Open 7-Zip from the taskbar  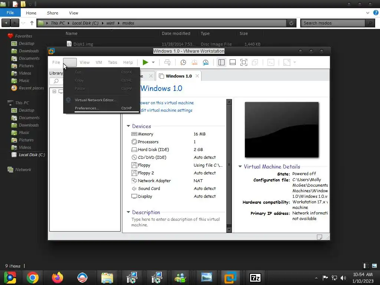click(255, 278)
